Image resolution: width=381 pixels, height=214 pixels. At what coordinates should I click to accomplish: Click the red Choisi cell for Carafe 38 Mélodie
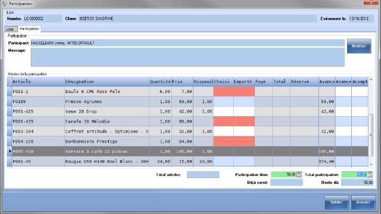pos(223,122)
